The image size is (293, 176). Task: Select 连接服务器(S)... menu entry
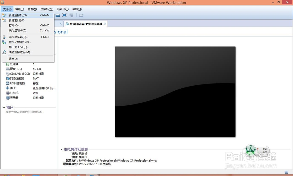(x=28, y=37)
